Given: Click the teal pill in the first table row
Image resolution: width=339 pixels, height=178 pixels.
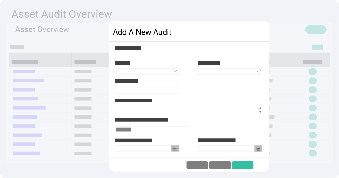Looking at the screenshot, I should pos(313,72).
